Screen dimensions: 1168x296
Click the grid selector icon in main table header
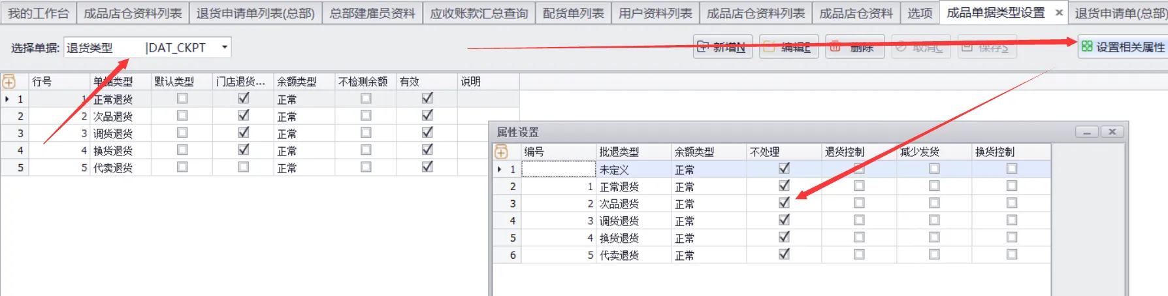[x=9, y=82]
